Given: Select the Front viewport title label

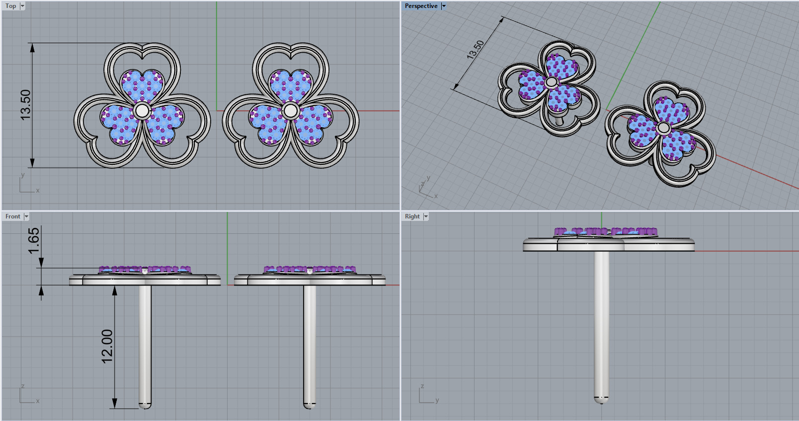Looking at the screenshot, I should pos(13,216).
